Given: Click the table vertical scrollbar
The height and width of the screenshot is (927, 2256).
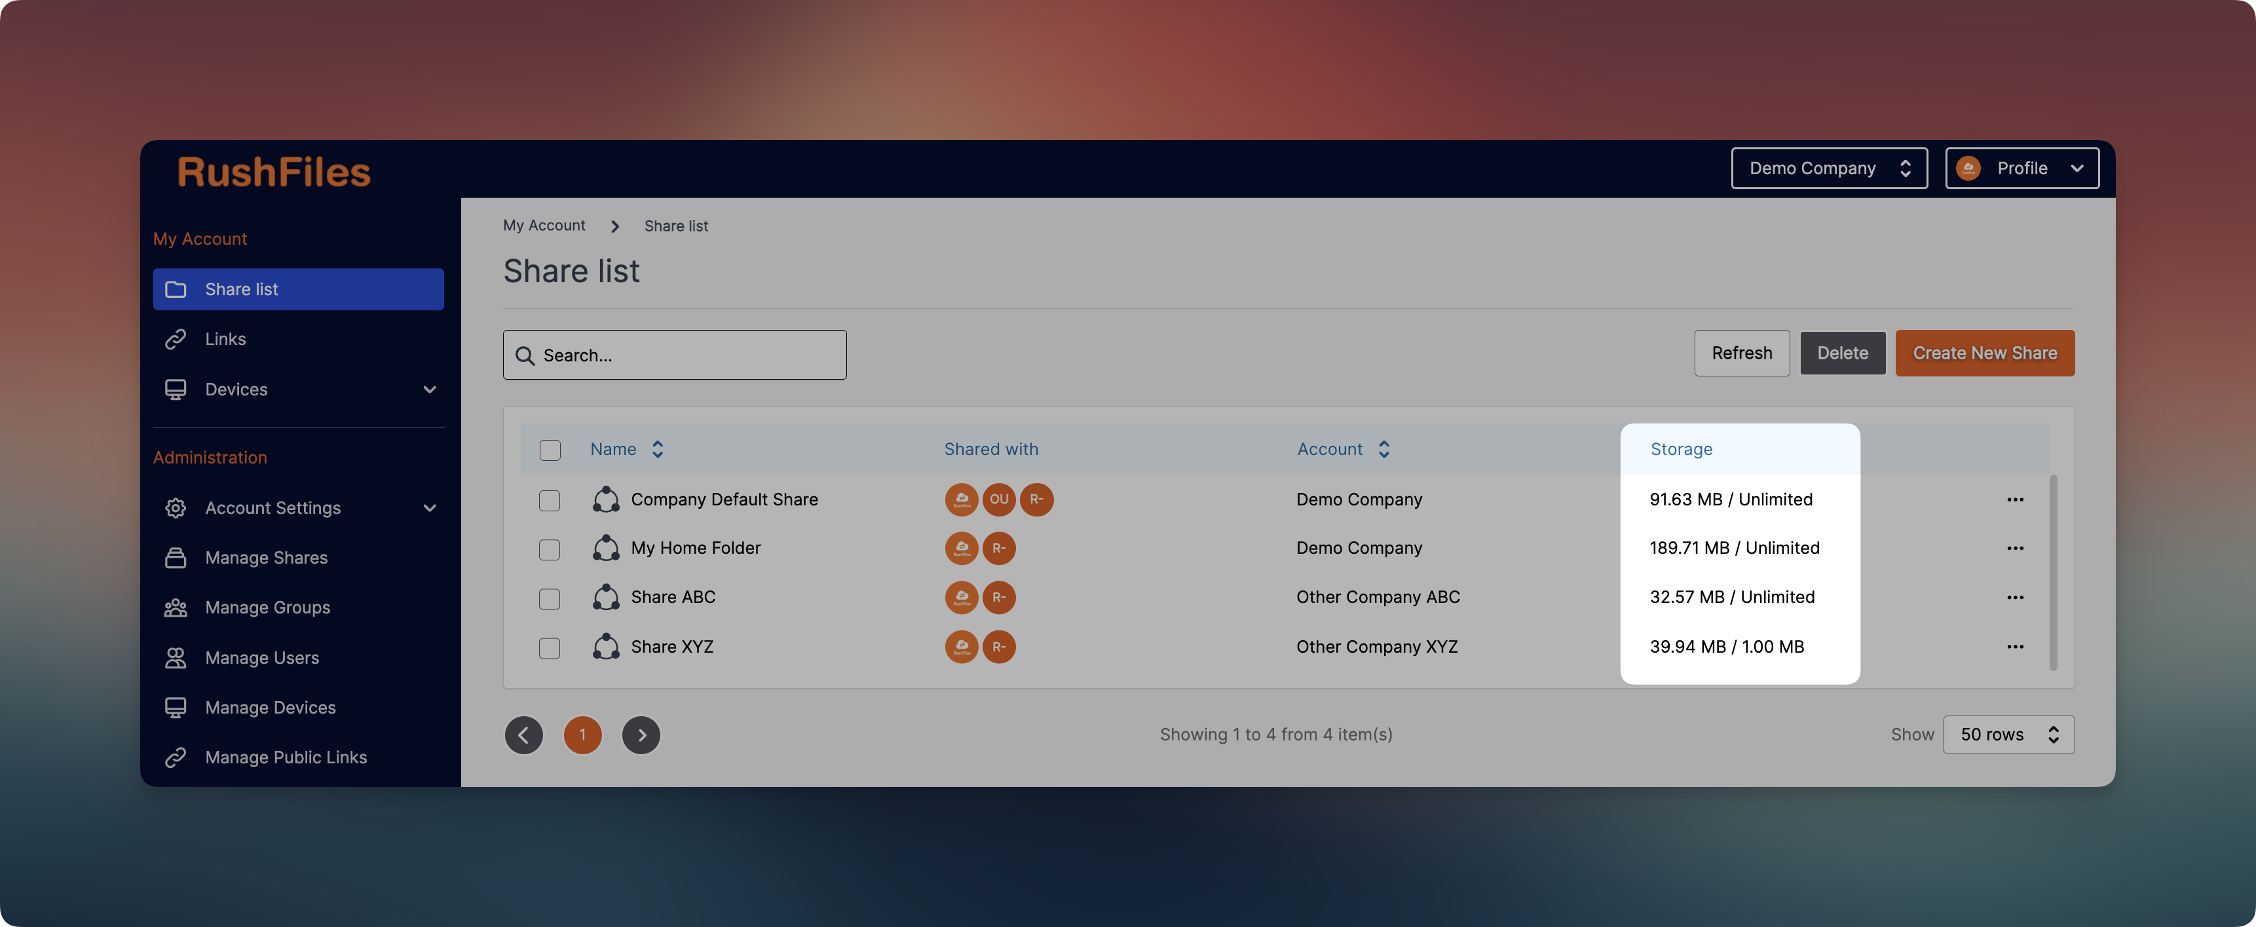Looking at the screenshot, I should pos(2053,573).
